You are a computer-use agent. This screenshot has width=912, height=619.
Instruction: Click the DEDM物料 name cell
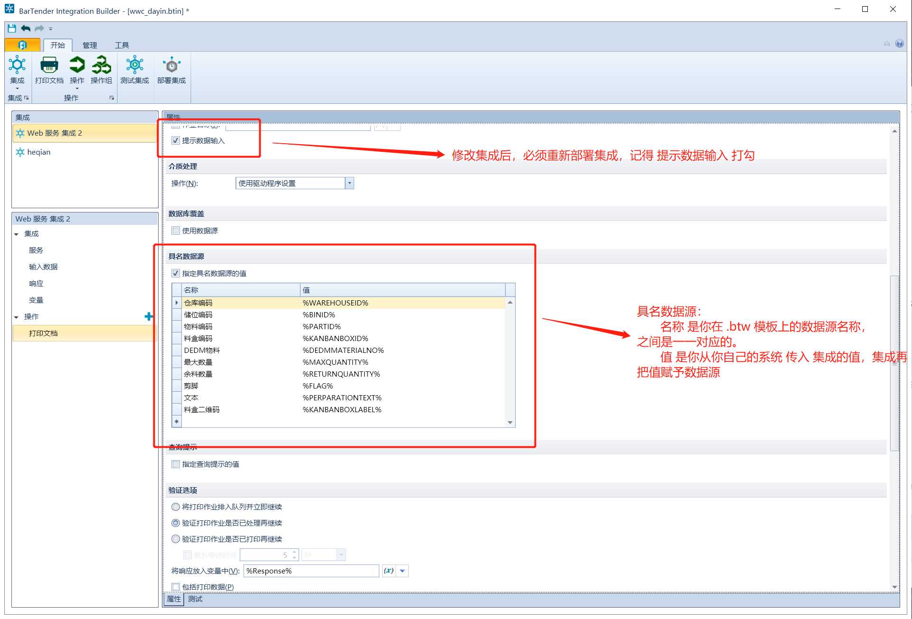241,350
